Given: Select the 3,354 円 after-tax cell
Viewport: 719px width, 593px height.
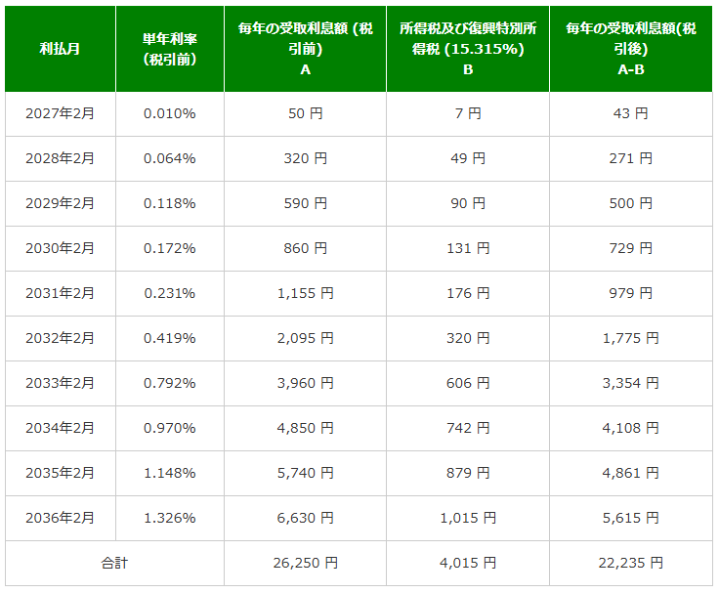Looking at the screenshot, I should [x=630, y=383].
